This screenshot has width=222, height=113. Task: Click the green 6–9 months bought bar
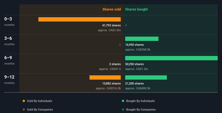point(171,58)
